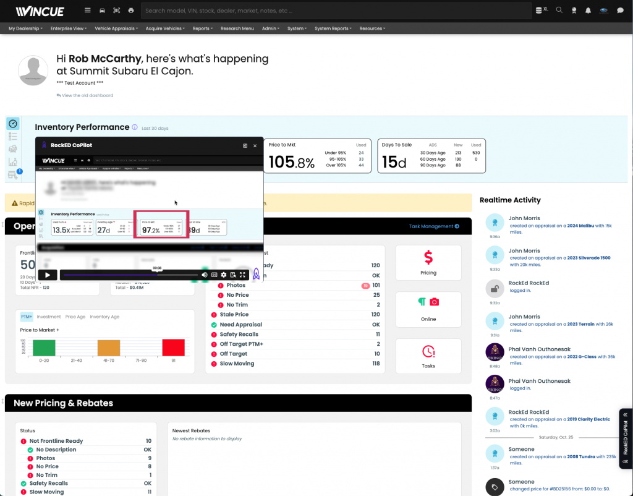Viewport: 633px width, 496px height.
Task: Mute the RockED CoPilot video
Action: (205, 275)
